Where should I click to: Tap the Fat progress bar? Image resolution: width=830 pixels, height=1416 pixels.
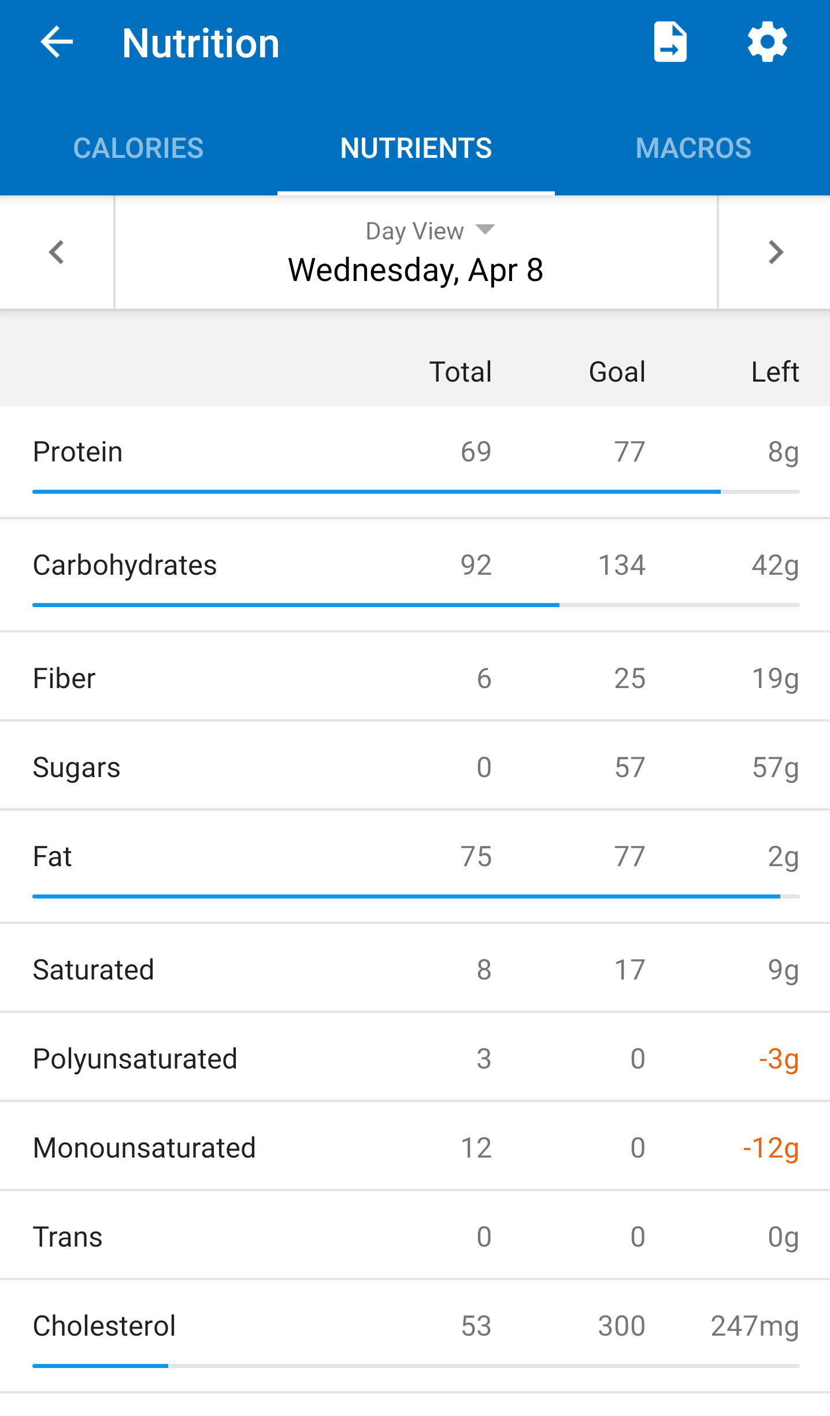pos(416,896)
